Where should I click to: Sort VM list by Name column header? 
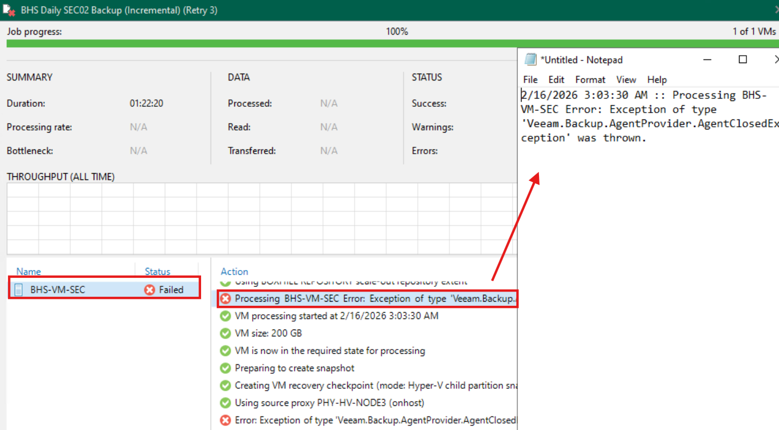[x=28, y=272]
